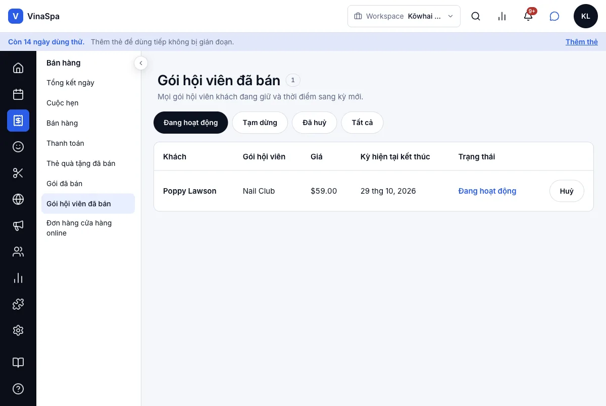Screen dimensions: 606x406
Task: Click the Giá column header
Action: click(317, 157)
